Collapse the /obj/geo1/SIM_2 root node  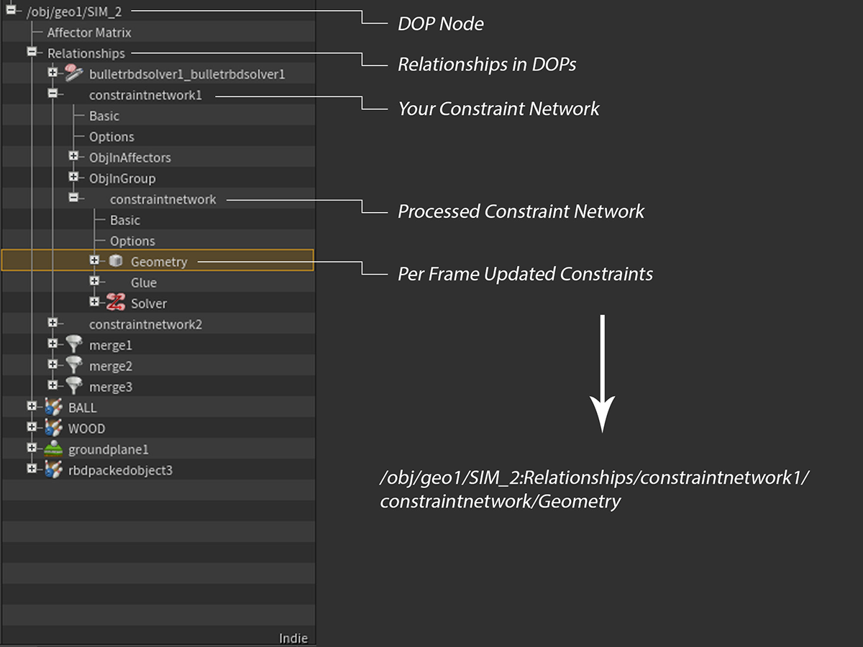coord(11,11)
